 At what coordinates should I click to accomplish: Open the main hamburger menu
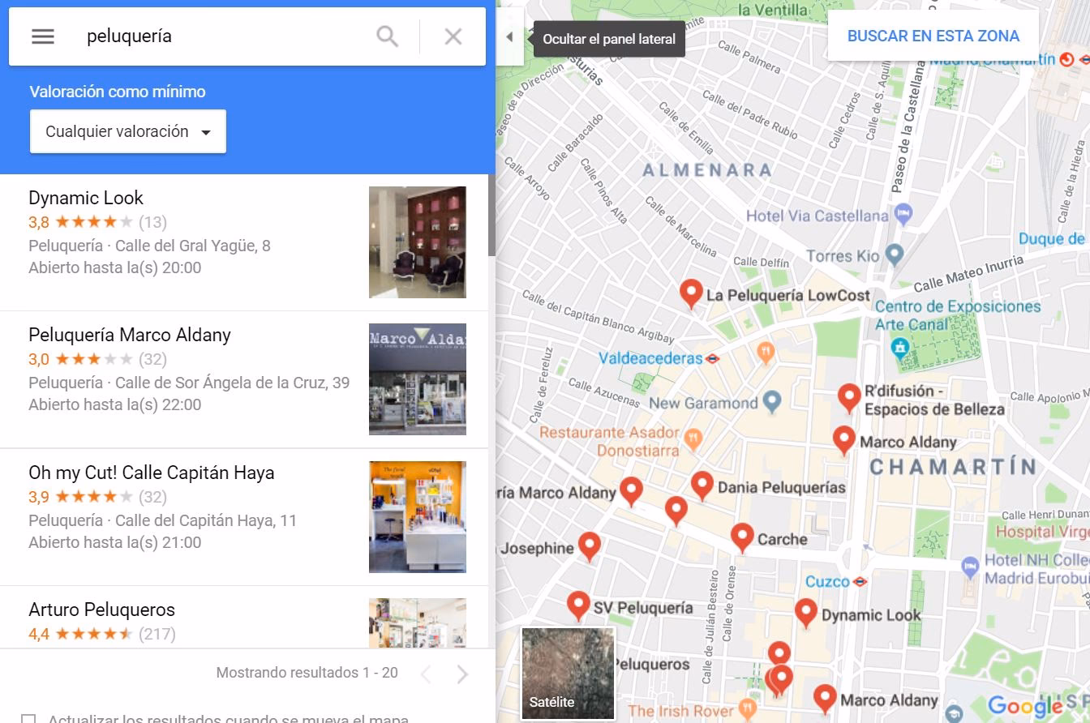click(x=41, y=36)
